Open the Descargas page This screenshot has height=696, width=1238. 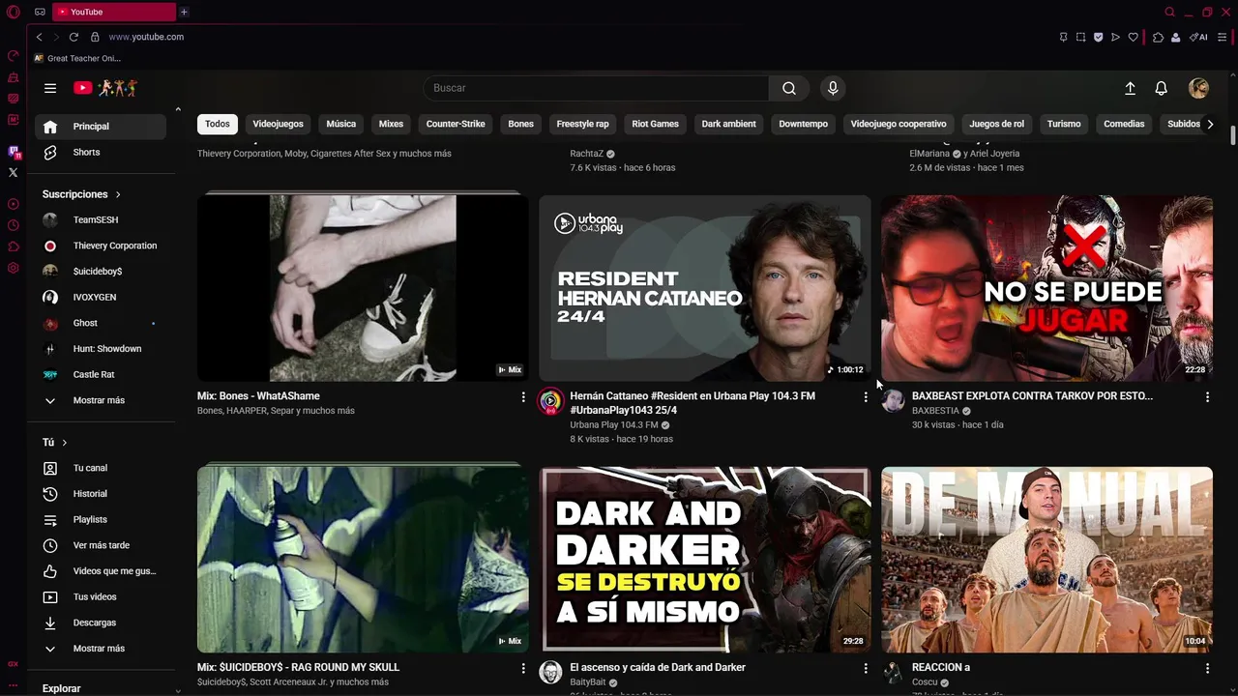coord(101,623)
